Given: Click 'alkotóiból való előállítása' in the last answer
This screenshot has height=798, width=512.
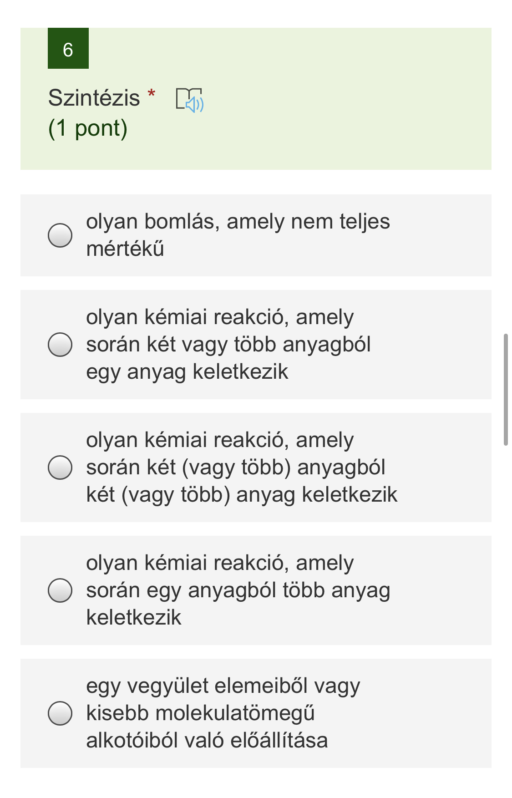Looking at the screenshot, I should 207,741.
